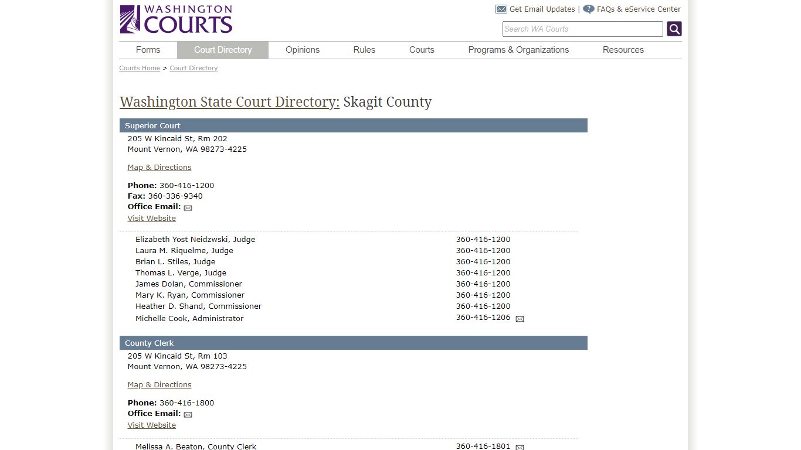The height and width of the screenshot is (450, 801).
Task: Select Brian L. Stiles, Judge entry
Action: (x=175, y=262)
